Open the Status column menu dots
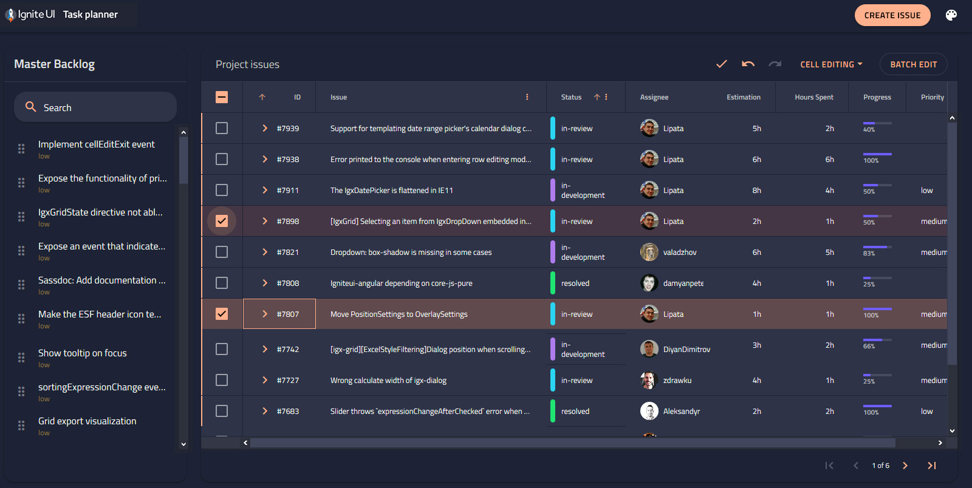This screenshot has width=972, height=488. [x=606, y=97]
